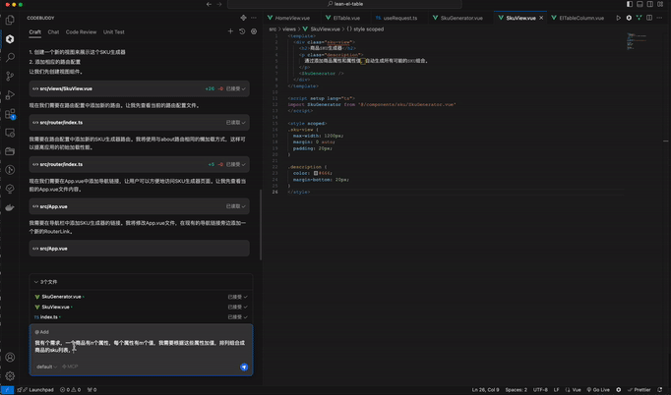Open index.ts in the changed files list
This screenshot has width=671, height=395.
[x=49, y=317]
